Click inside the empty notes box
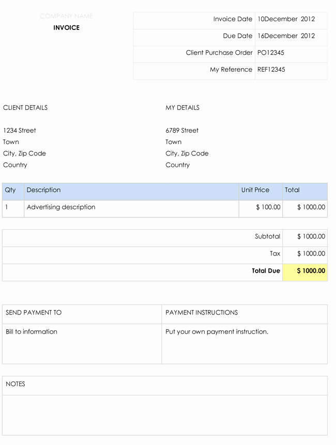 tap(165, 415)
